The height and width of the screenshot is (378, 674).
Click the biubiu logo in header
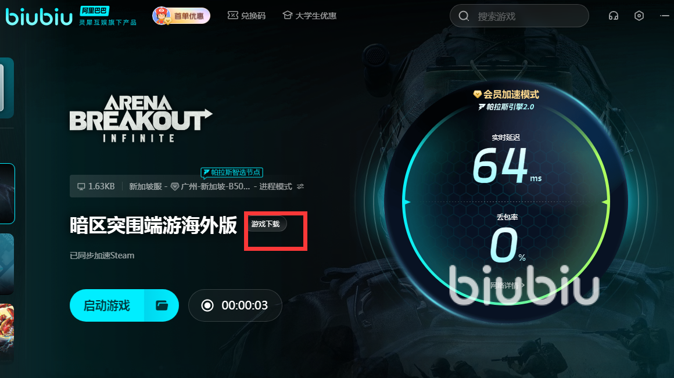pyautogui.click(x=39, y=16)
